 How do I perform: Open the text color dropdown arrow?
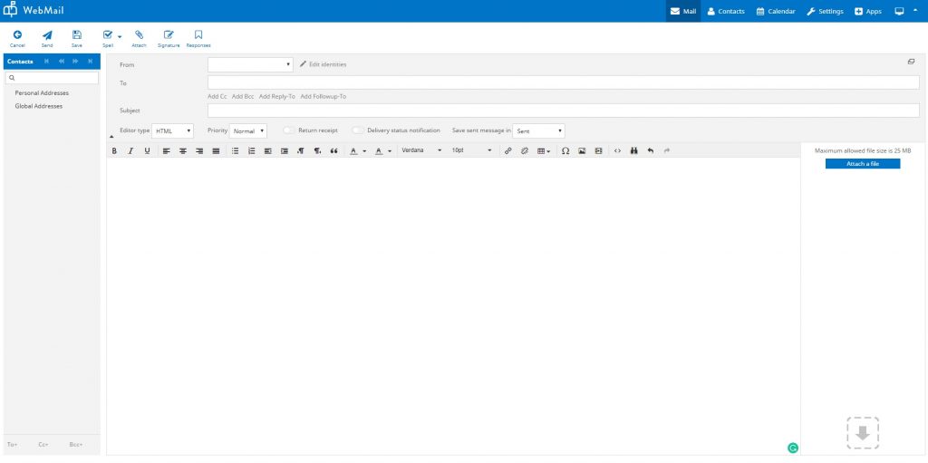coord(364,151)
